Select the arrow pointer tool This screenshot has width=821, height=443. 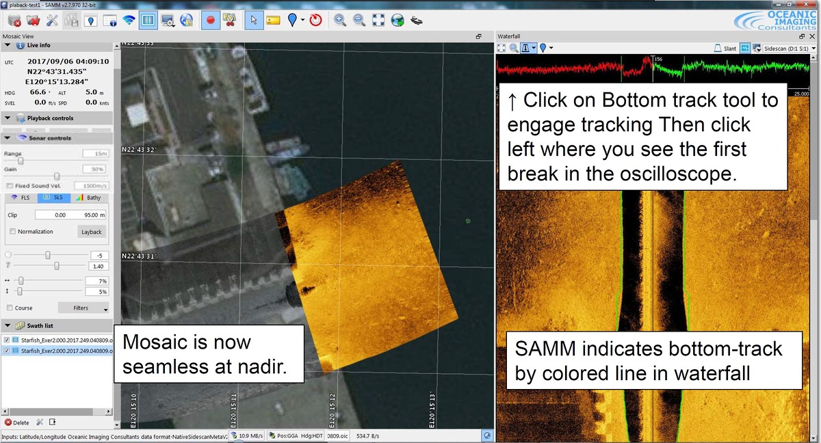(254, 20)
